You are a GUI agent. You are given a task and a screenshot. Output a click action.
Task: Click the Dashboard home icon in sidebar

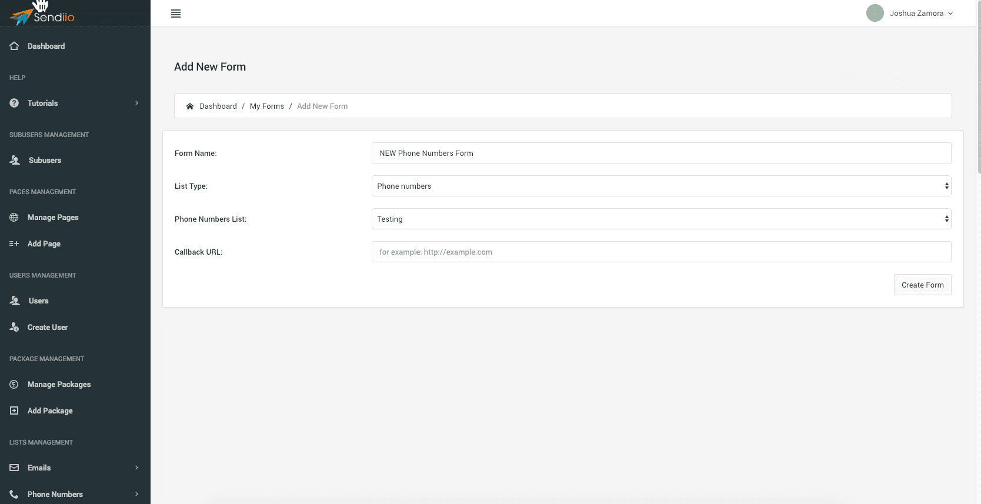14,46
